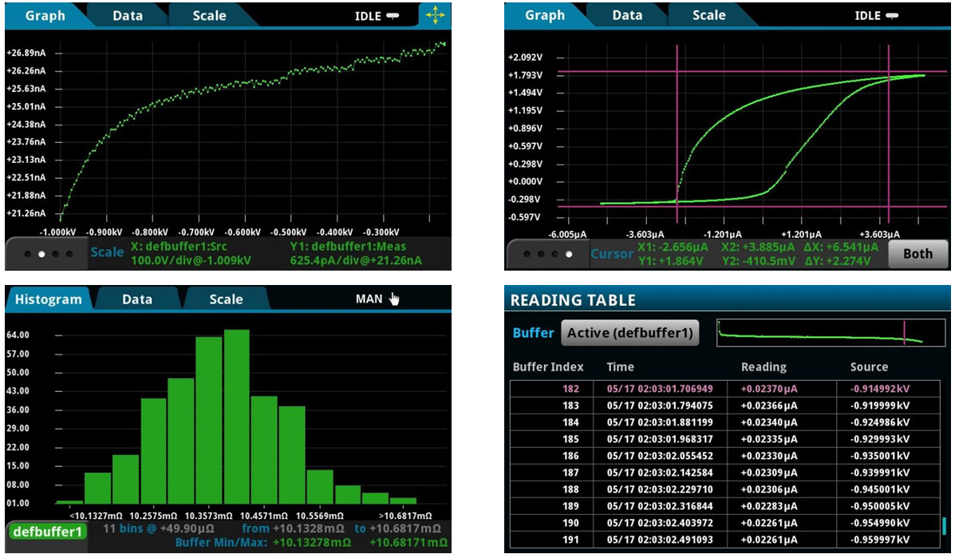The height and width of the screenshot is (558, 955).
Task: Select the -1.000kV axis label
Action: [x=58, y=232]
